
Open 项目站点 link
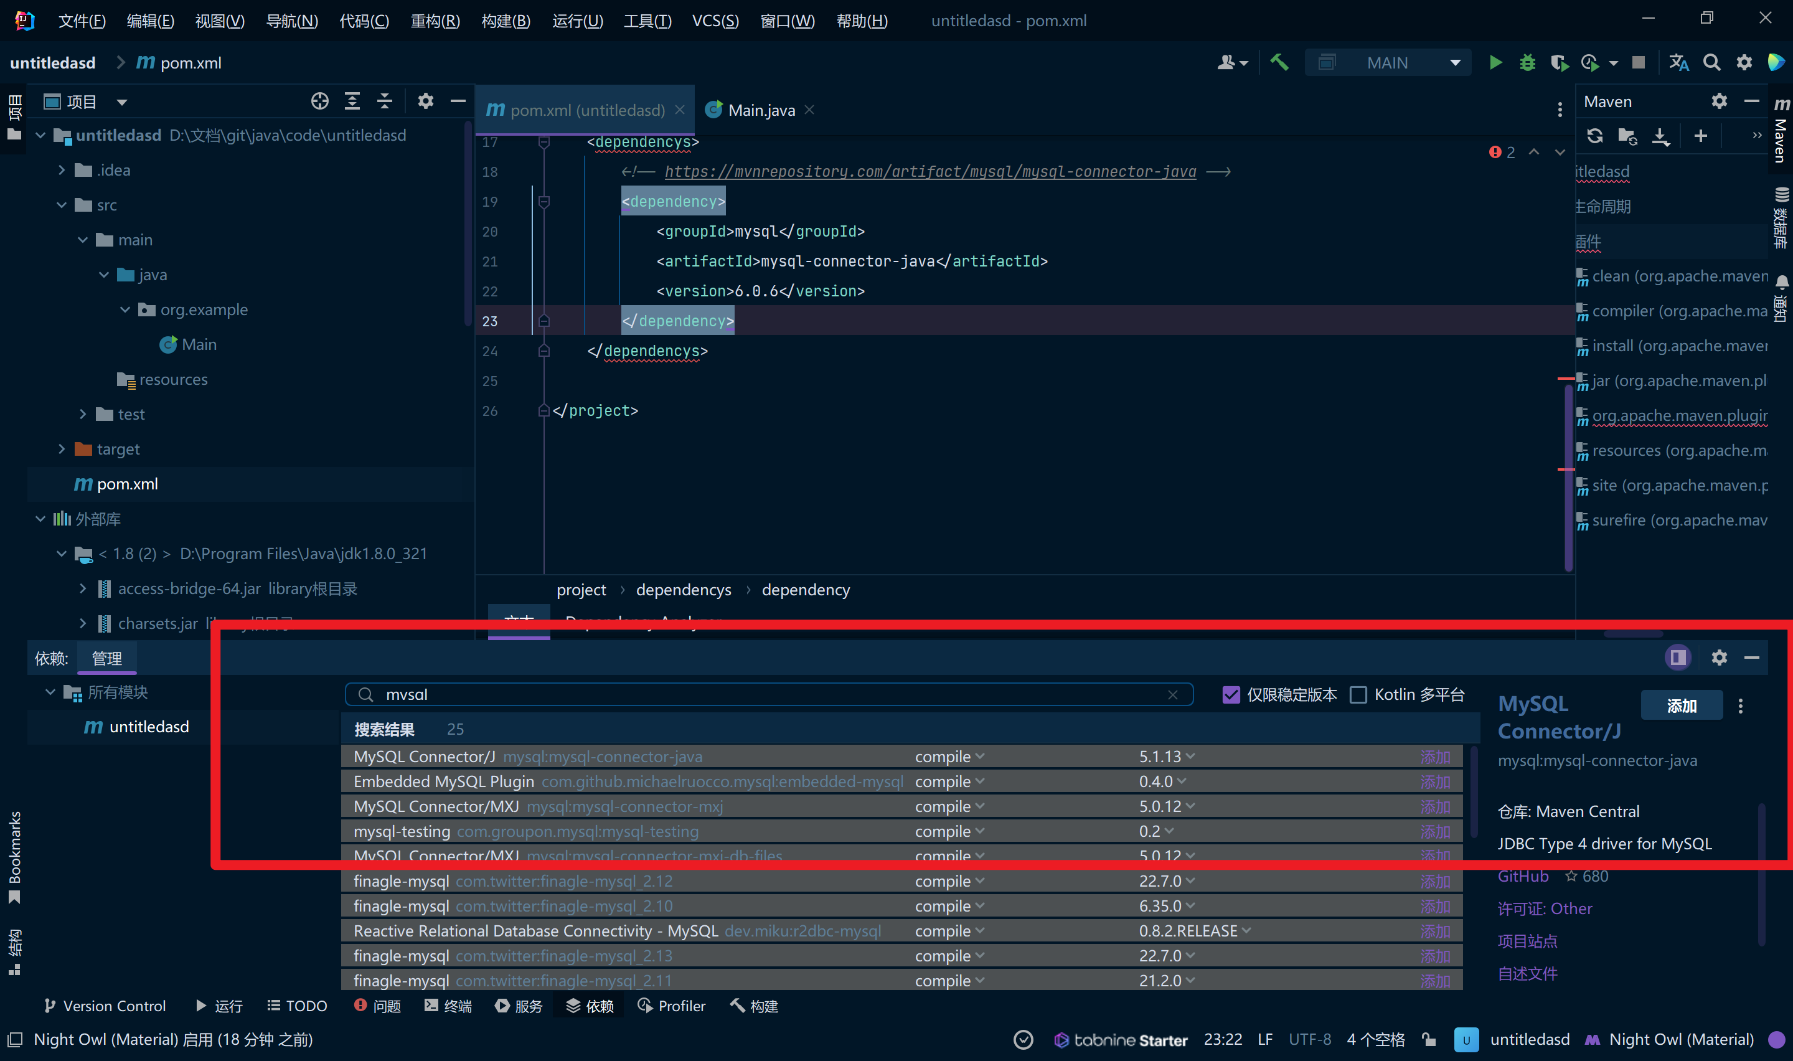tap(1527, 941)
